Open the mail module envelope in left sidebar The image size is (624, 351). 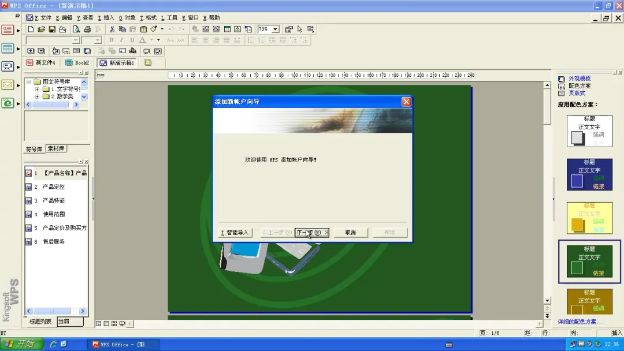coord(8,85)
